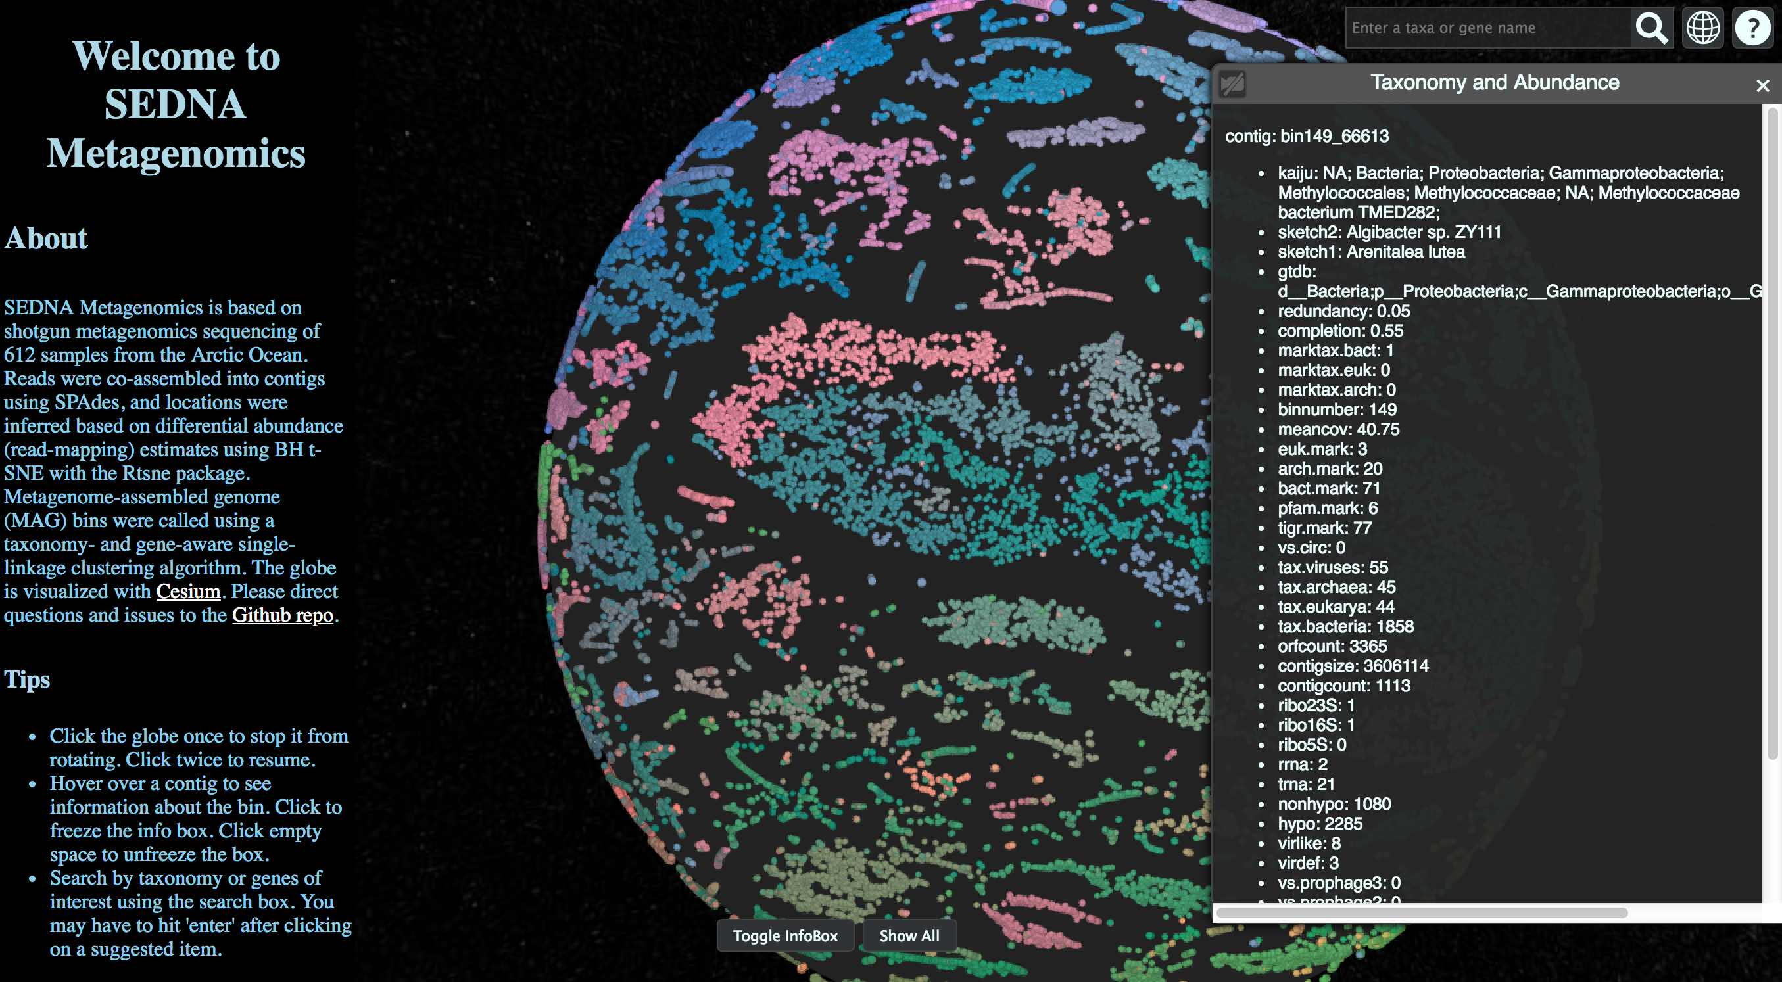
Task: Click the Toggle InfoBox button
Action: (x=784, y=936)
